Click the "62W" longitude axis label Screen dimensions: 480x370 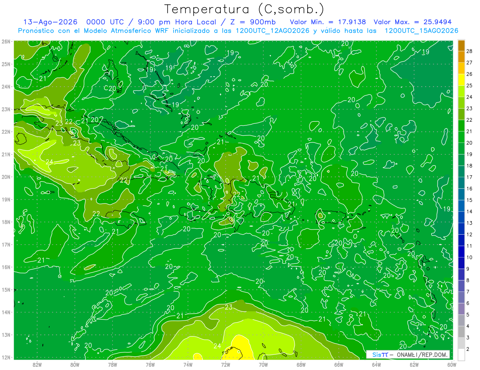coord(414,364)
